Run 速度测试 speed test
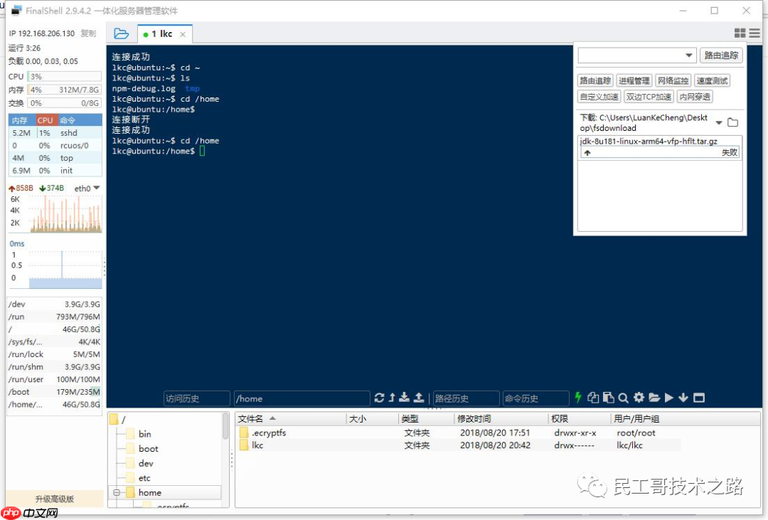The height and width of the screenshot is (520, 768). [x=712, y=81]
